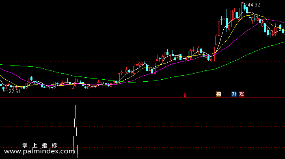Select the white indicator spike peak
285x159 pixels.
tap(75, 106)
